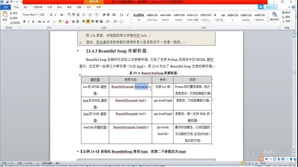Screen dimensions: 298x167
Task: Toggle Strikethrough formatting
Action: [40, 22]
